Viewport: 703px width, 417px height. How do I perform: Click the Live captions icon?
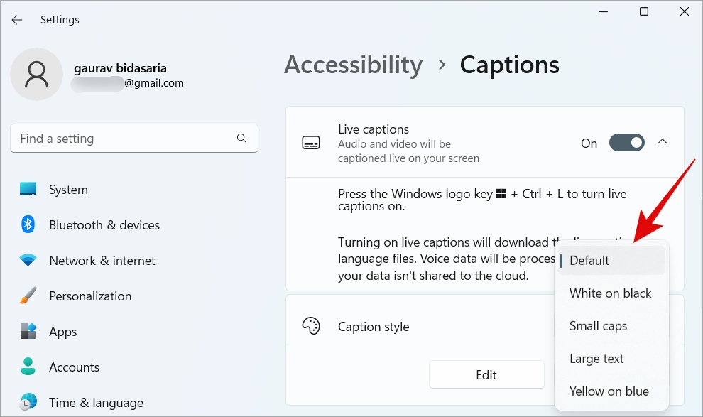click(311, 143)
